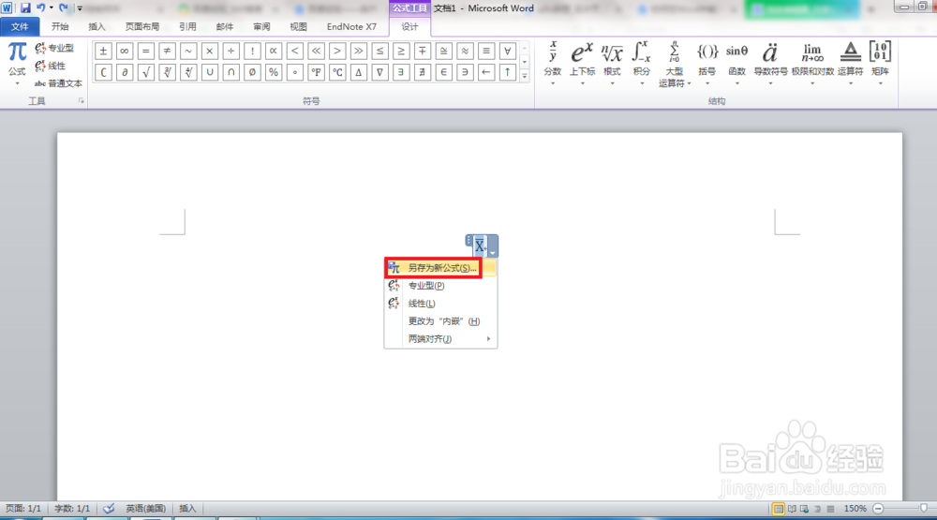Expand the symbols gallery with More arrow
Viewport: 937px width, 520px height.
(525, 76)
